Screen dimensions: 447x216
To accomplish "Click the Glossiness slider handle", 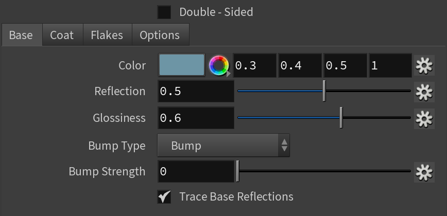I will (341, 118).
